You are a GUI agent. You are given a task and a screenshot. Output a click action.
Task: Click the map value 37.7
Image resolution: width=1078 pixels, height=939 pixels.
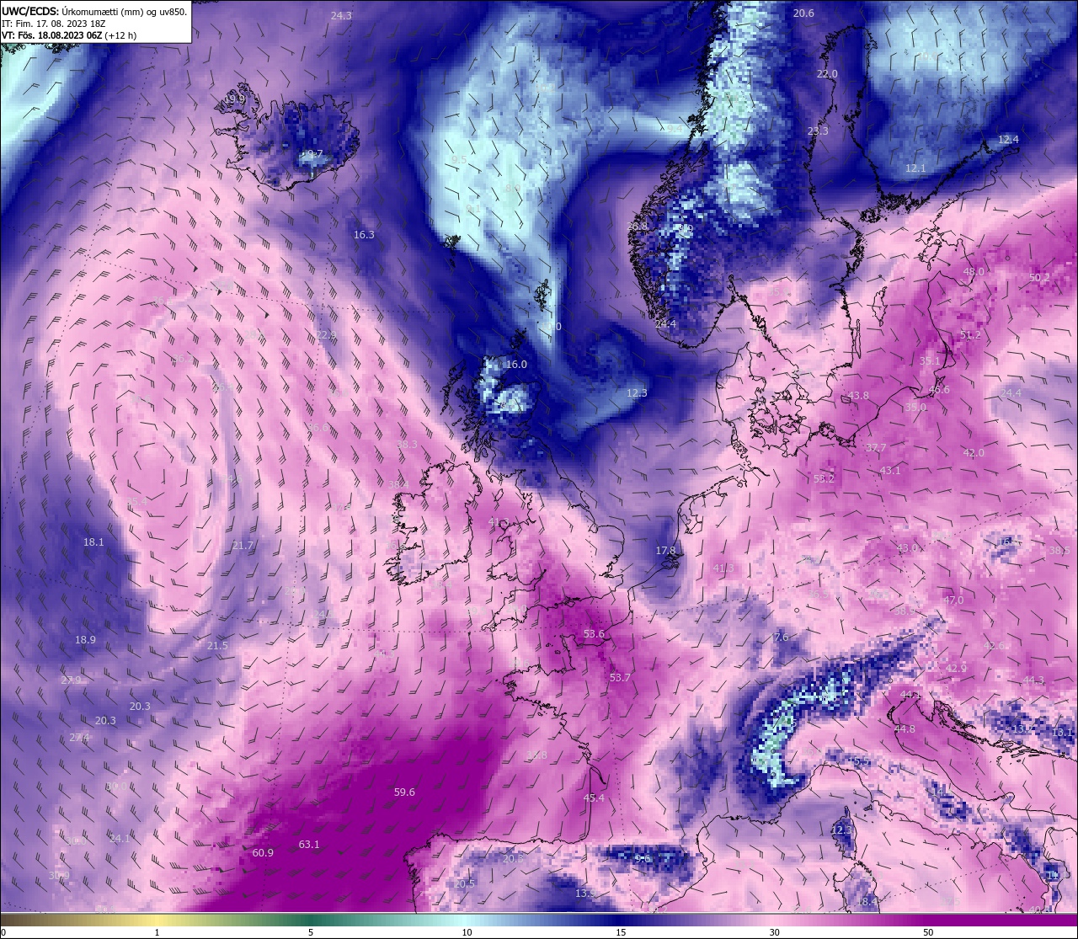coord(876,448)
